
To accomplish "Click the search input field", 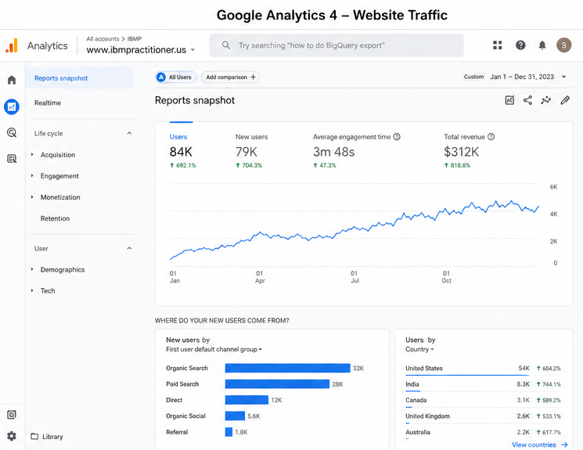I will point(336,45).
